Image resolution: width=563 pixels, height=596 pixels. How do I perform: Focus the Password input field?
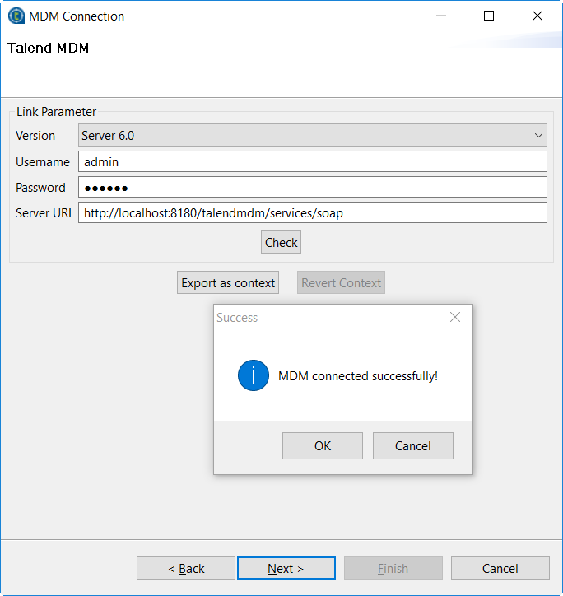click(313, 187)
